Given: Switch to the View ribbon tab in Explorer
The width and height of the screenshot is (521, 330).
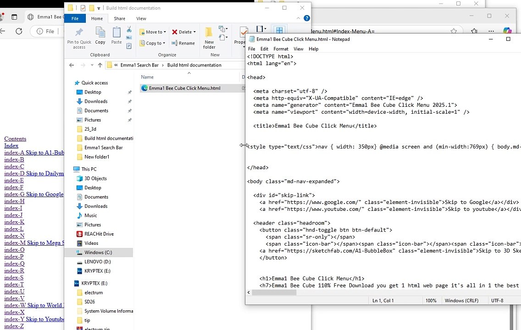Looking at the screenshot, I should pyautogui.click(x=141, y=19).
